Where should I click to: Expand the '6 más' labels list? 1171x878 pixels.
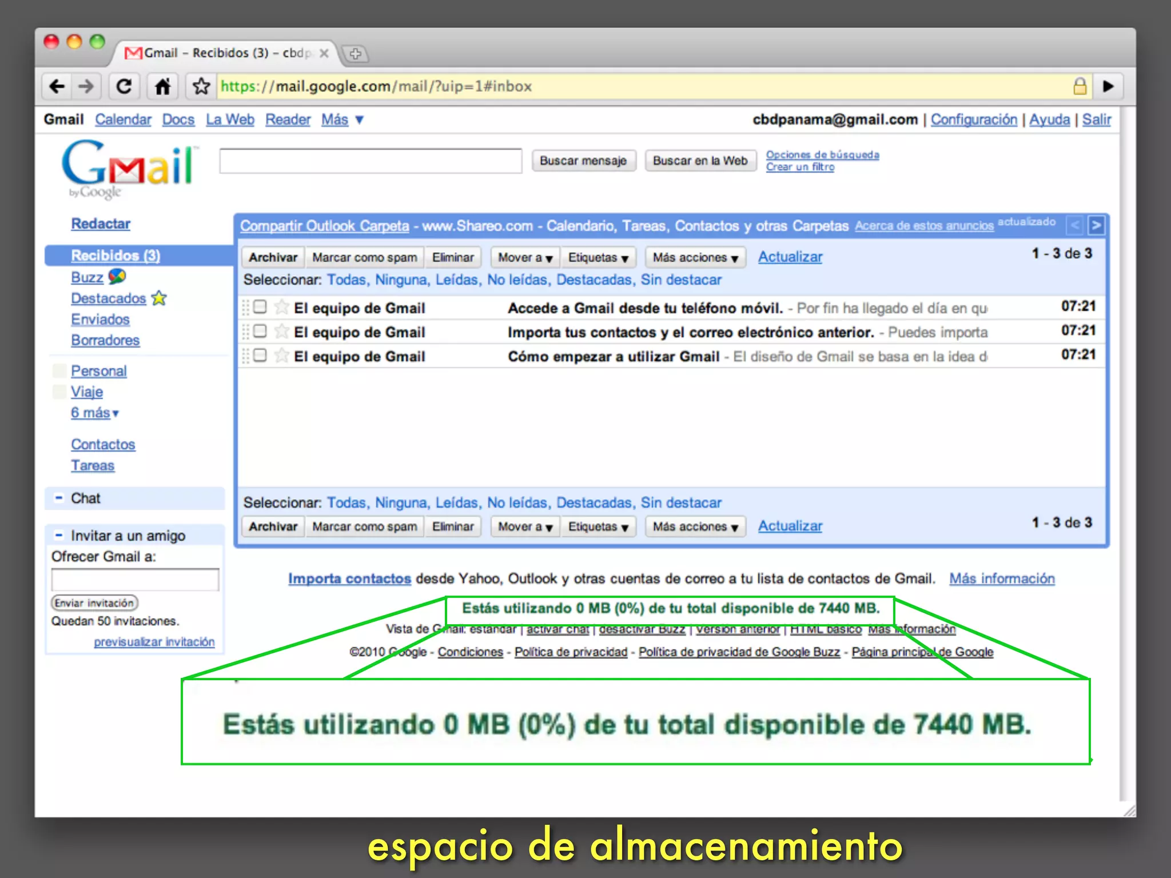point(95,413)
